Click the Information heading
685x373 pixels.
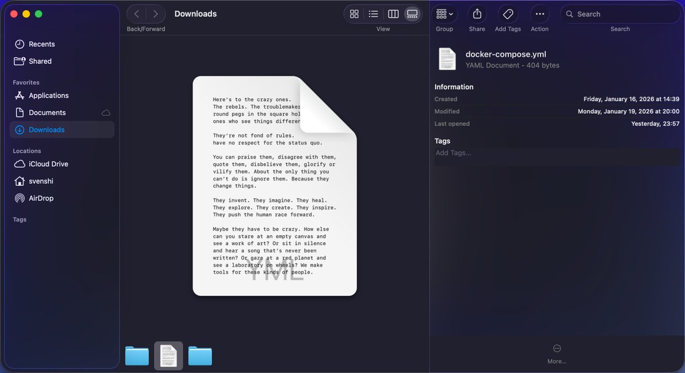(x=454, y=87)
